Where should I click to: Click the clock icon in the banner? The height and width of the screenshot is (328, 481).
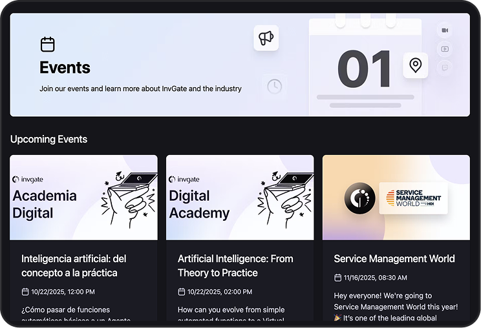[x=275, y=86]
